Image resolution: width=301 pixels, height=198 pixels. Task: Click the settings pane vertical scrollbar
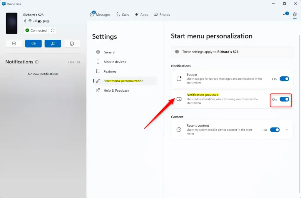pos(300,113)
